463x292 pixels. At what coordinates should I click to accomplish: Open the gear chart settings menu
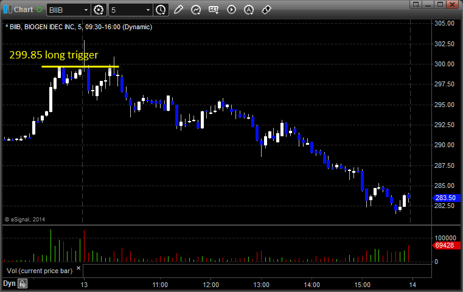pyautogui.click(x=99, y=10)
